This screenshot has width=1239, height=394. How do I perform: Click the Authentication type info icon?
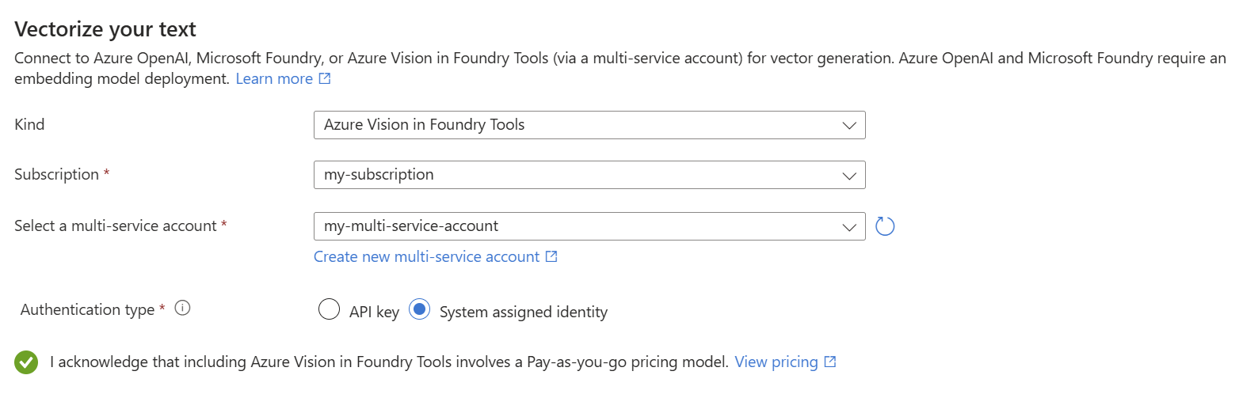(182, 309)
